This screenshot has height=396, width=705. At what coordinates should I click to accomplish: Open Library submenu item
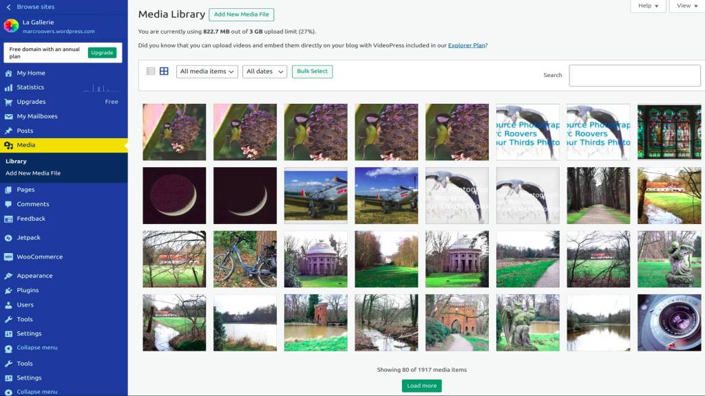pos(17,161)
